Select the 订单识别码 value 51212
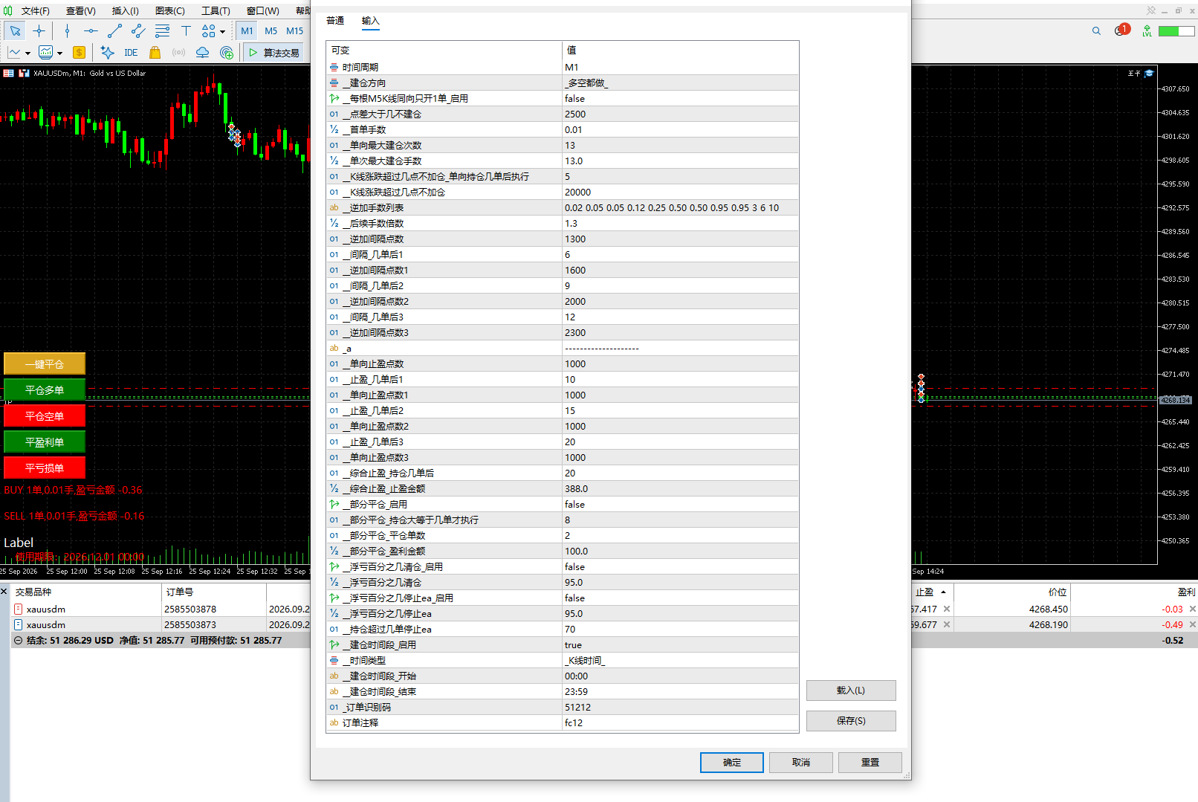The height and width of the screenshot is (802, 1198). 680,707
